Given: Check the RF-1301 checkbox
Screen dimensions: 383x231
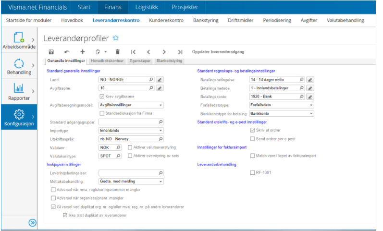Looking at the screenshot, I should (253, 172).
